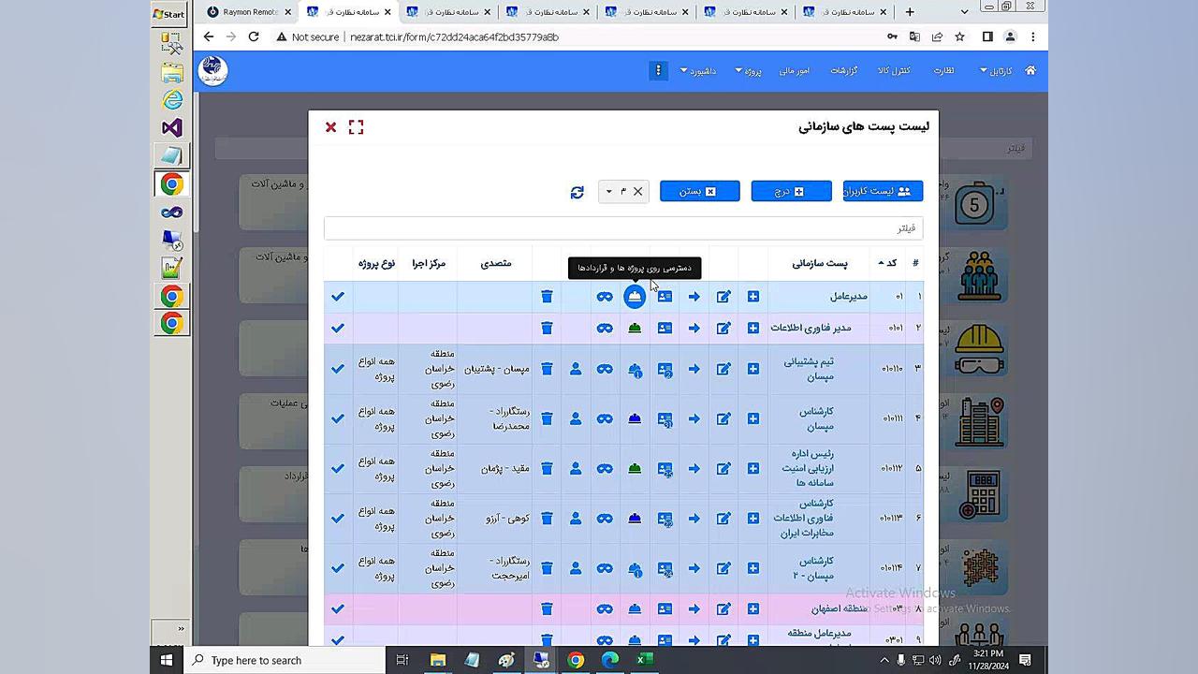Refresh the organizational posts list

pos(577,192)
